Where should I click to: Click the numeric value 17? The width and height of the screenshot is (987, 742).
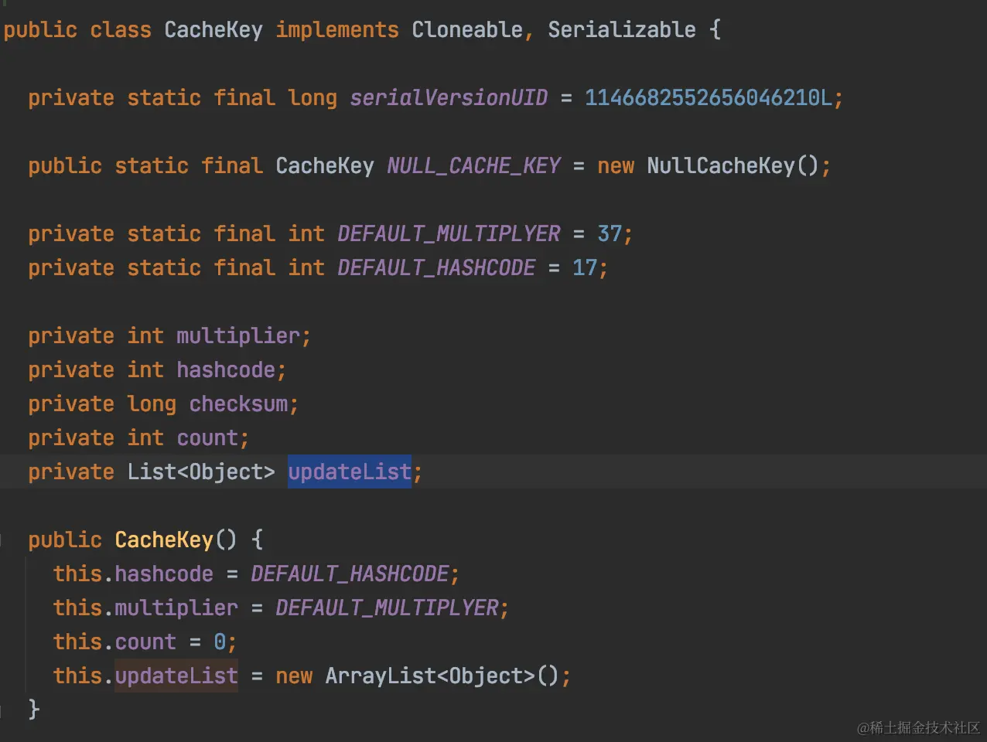pos(585,268)
